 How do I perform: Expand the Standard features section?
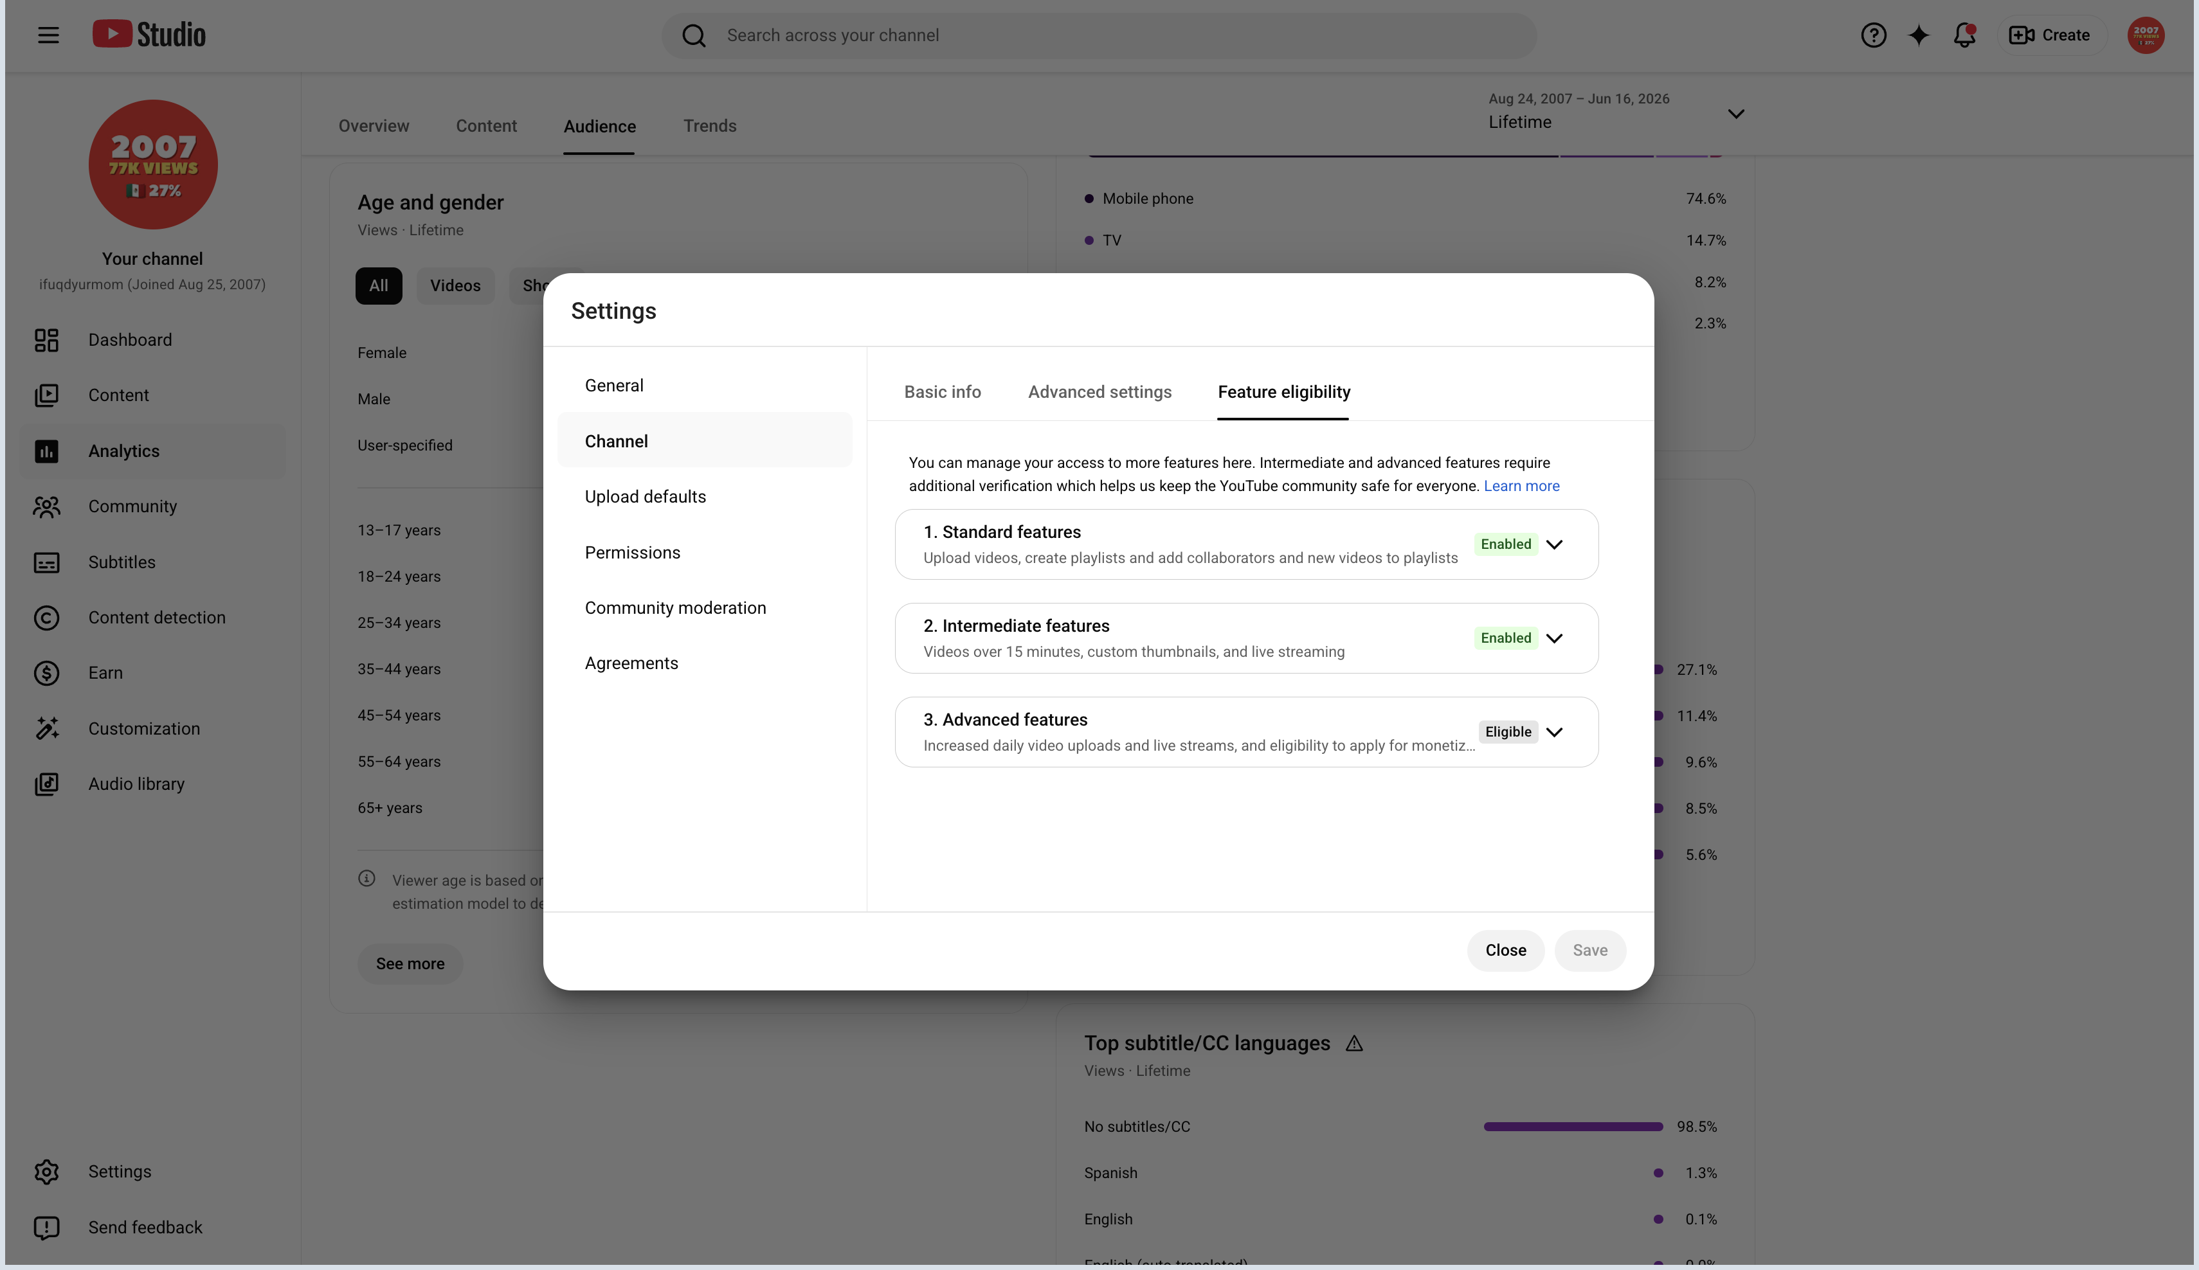pos(1554,544)
